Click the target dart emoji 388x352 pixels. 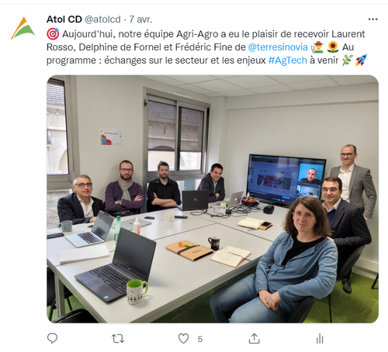pos(53,34)
